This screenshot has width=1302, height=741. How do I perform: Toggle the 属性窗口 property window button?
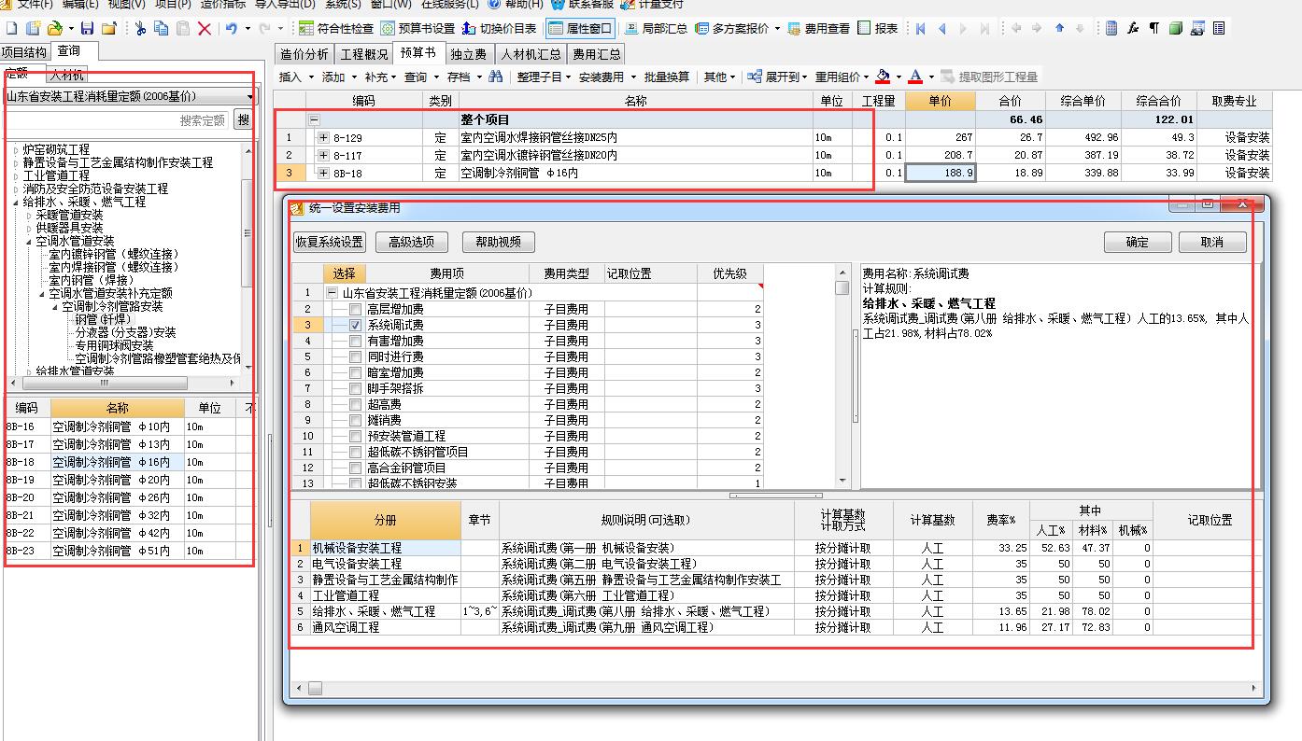pyautogui.click(x=581, y=29)
